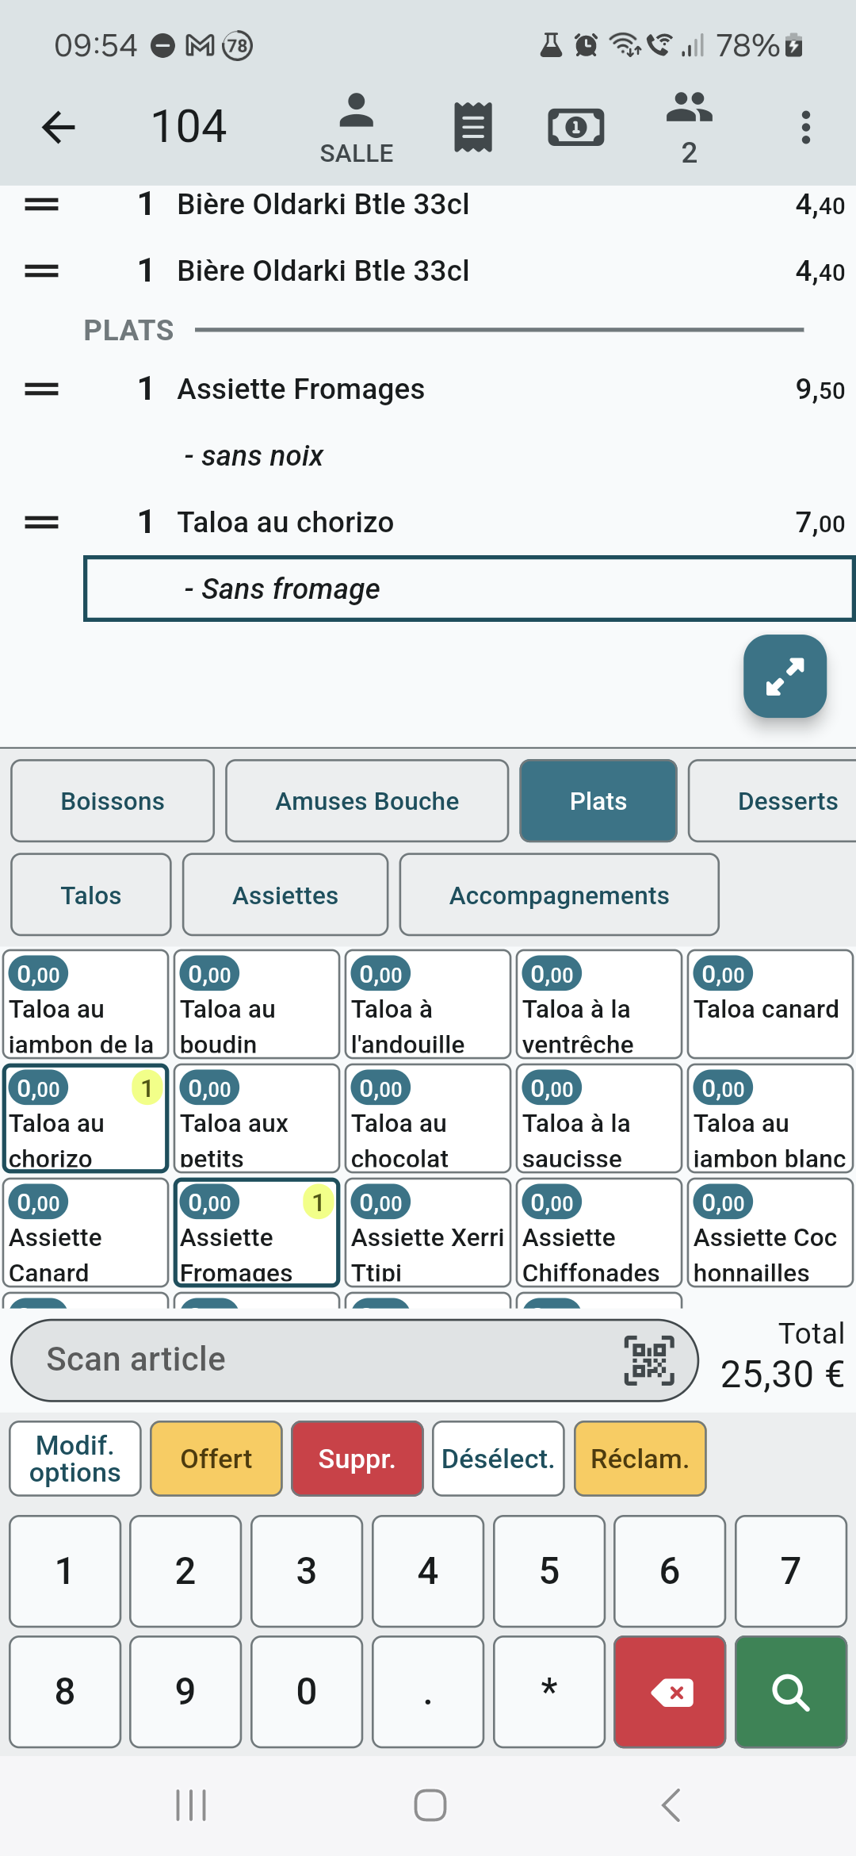856x1856 pixels.
Task: Select the Assiette Fromages order line
Action: 428,389
